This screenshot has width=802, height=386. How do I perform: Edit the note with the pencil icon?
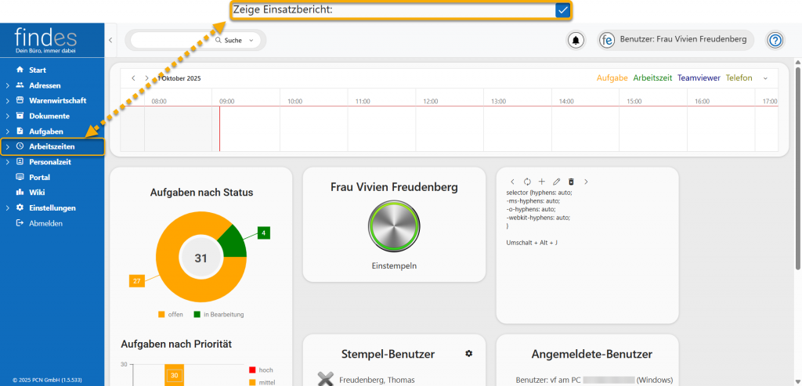point(556,182)
